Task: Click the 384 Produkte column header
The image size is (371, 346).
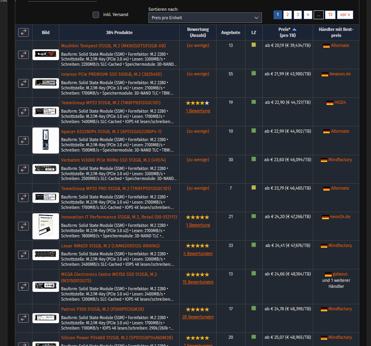Action: point(119,32)
